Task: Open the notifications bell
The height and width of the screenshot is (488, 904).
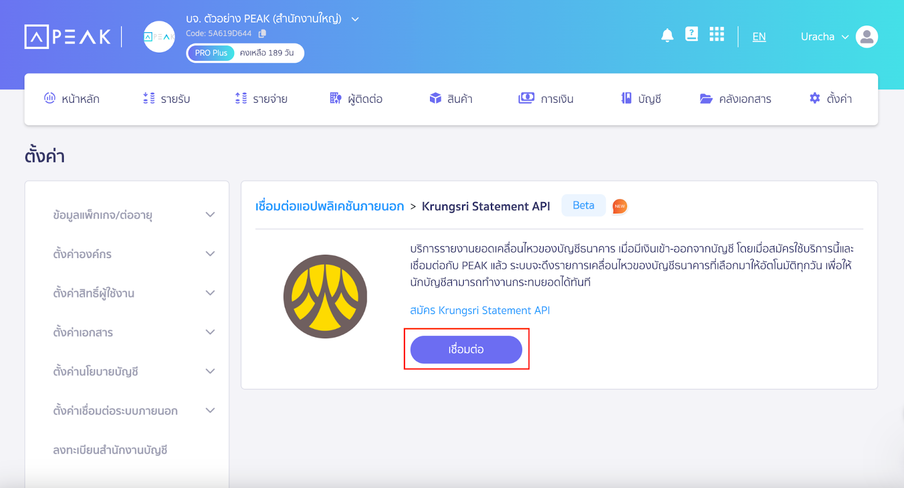Action: (667, 36)
